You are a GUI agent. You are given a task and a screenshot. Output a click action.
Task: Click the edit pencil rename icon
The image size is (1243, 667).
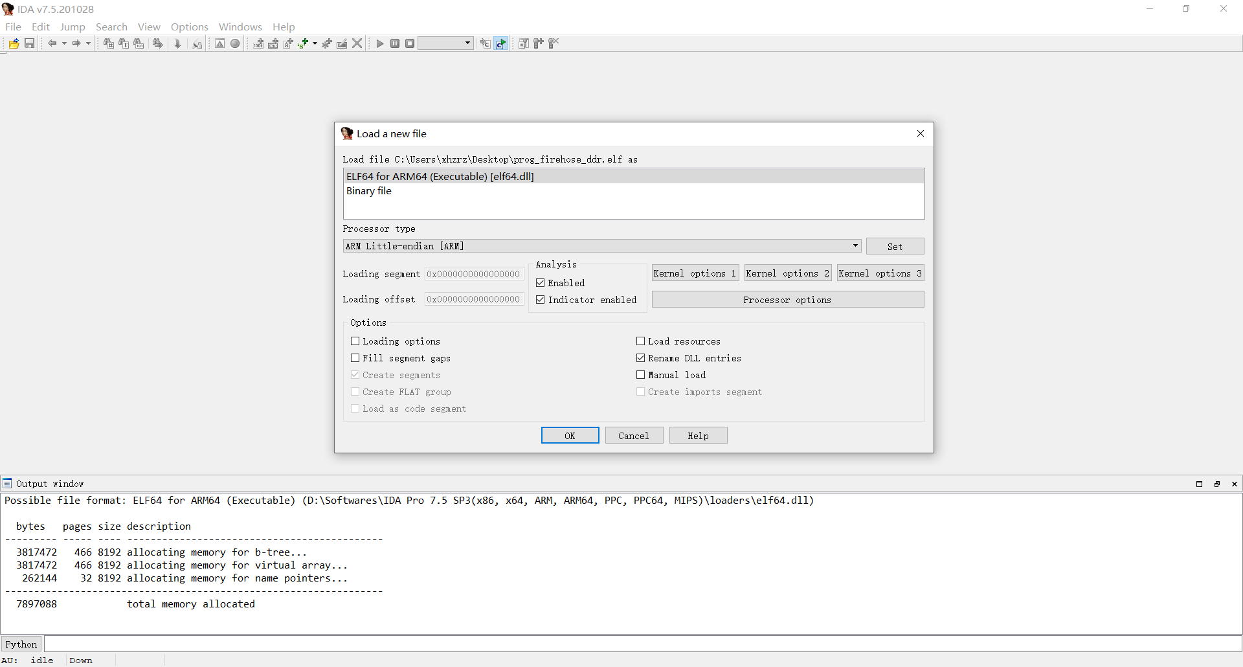click(x=342, y=43)
